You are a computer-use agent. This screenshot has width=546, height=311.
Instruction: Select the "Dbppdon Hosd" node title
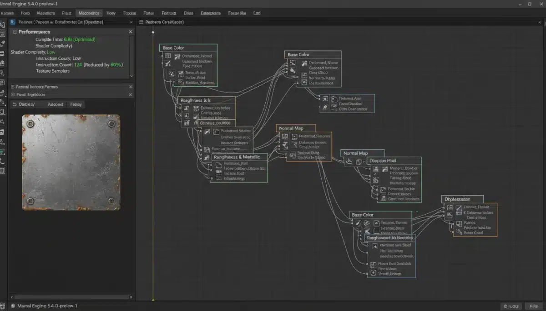(382, 161)
